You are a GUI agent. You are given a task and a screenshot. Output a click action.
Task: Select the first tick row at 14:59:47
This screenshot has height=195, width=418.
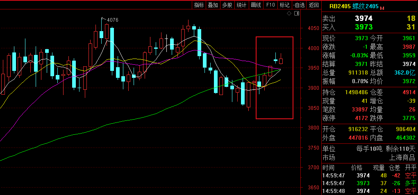point(369,175)
